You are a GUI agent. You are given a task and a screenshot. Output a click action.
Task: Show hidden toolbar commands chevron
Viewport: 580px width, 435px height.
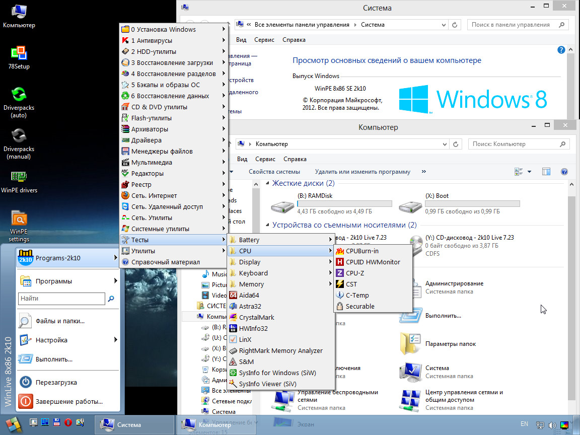point(423,172)
